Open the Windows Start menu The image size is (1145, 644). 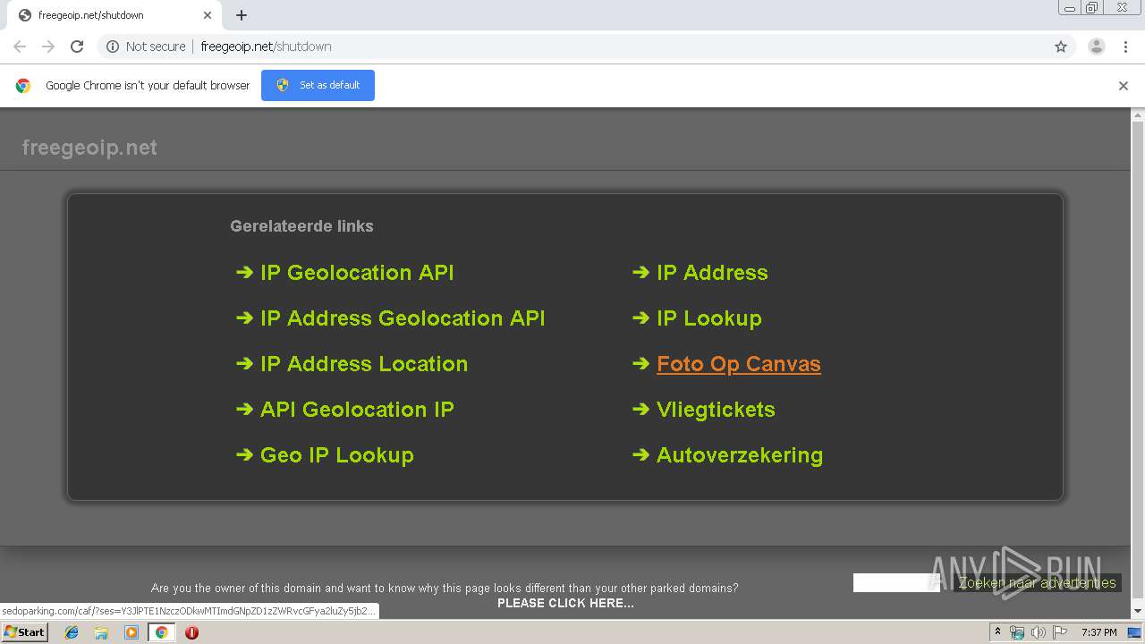pyautogui.click(x=24, y=631)
